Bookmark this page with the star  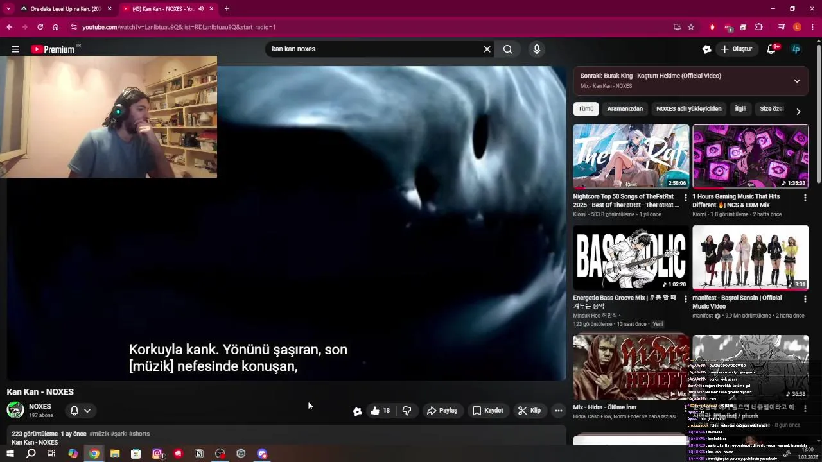tap(691, 27)
